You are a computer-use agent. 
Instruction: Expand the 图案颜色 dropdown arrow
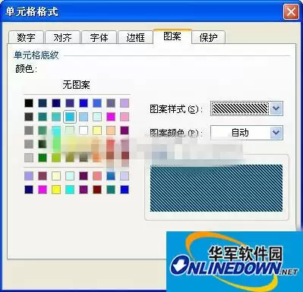click(x=276, y=133)
